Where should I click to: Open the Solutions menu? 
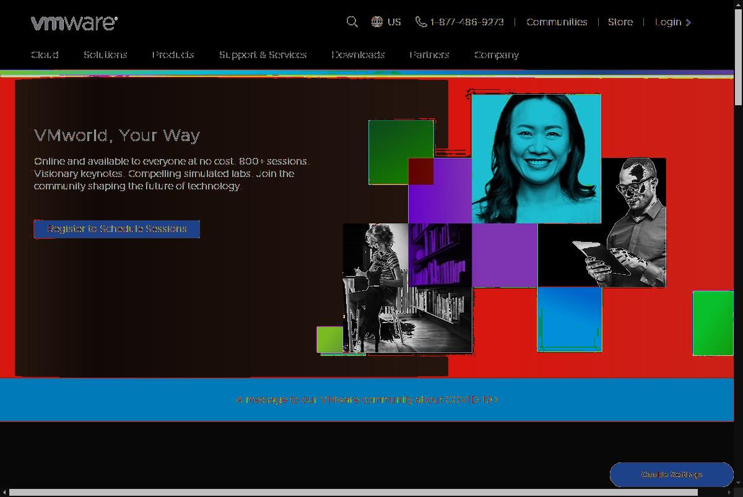[x=105, y=55]
